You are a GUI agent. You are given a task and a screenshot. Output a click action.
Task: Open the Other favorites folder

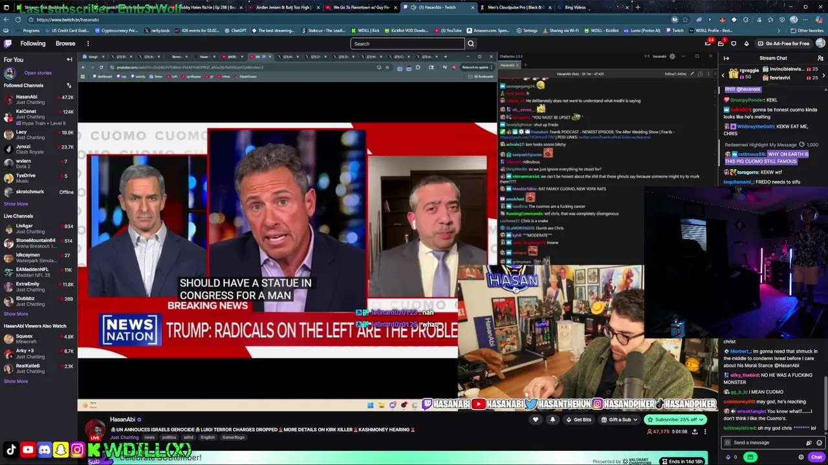pos(807,30)
